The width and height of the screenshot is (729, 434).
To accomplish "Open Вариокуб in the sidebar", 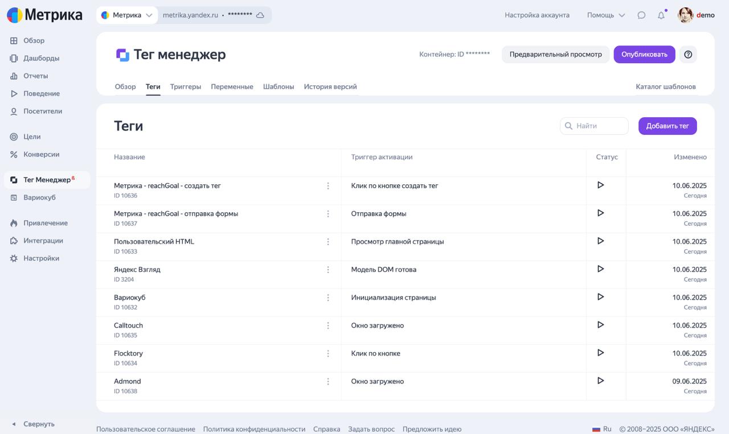I will 39,197.
